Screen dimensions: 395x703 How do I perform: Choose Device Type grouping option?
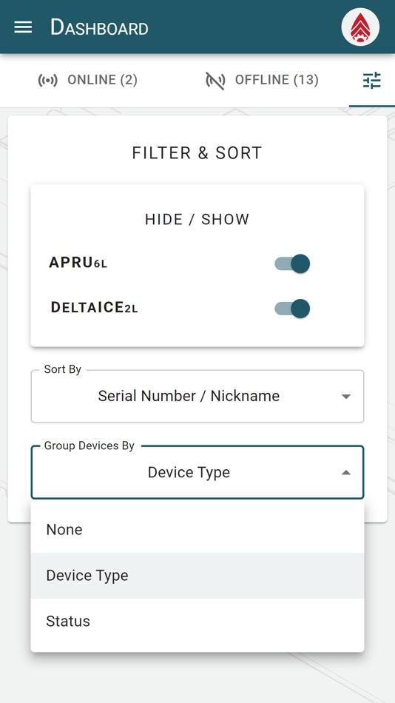coord(197,575)
